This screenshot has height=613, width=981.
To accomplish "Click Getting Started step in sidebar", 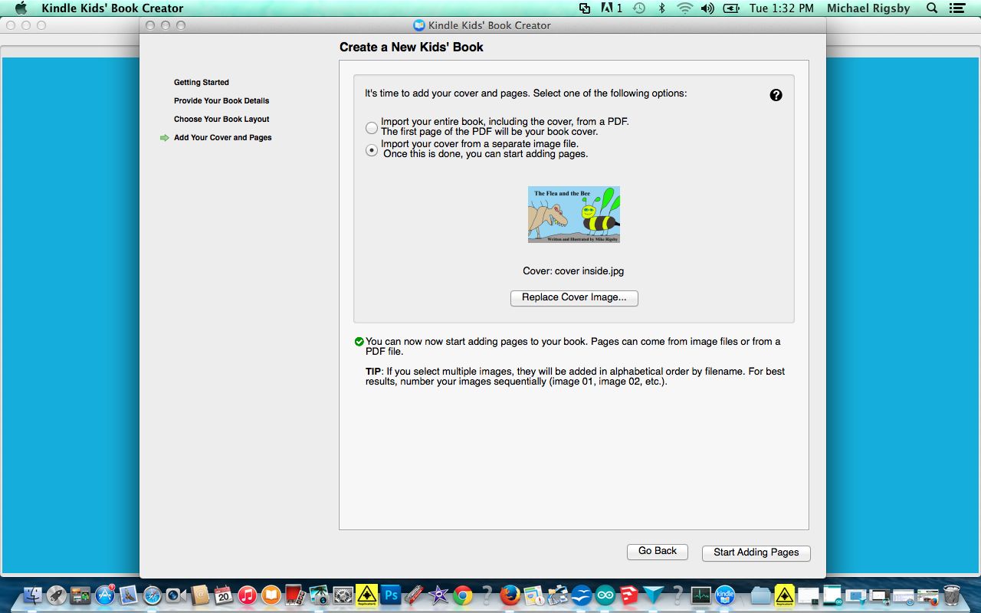I will coord(202,82).
